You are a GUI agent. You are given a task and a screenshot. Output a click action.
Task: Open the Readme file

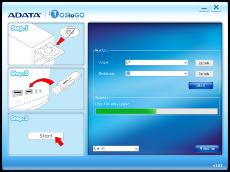[x=207, y=149]
